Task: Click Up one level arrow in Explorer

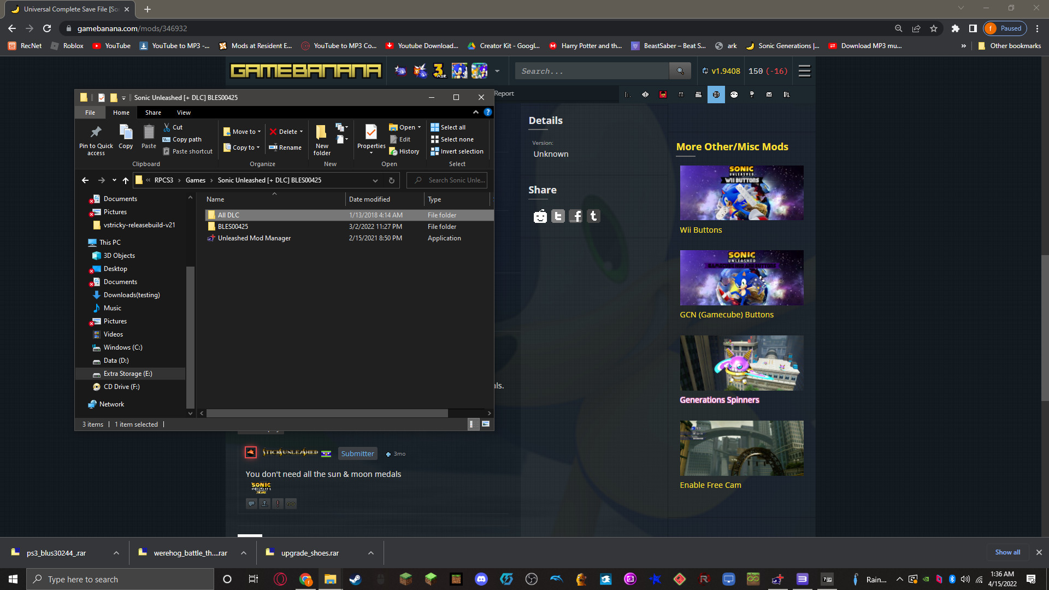Action: click(126, 180)
